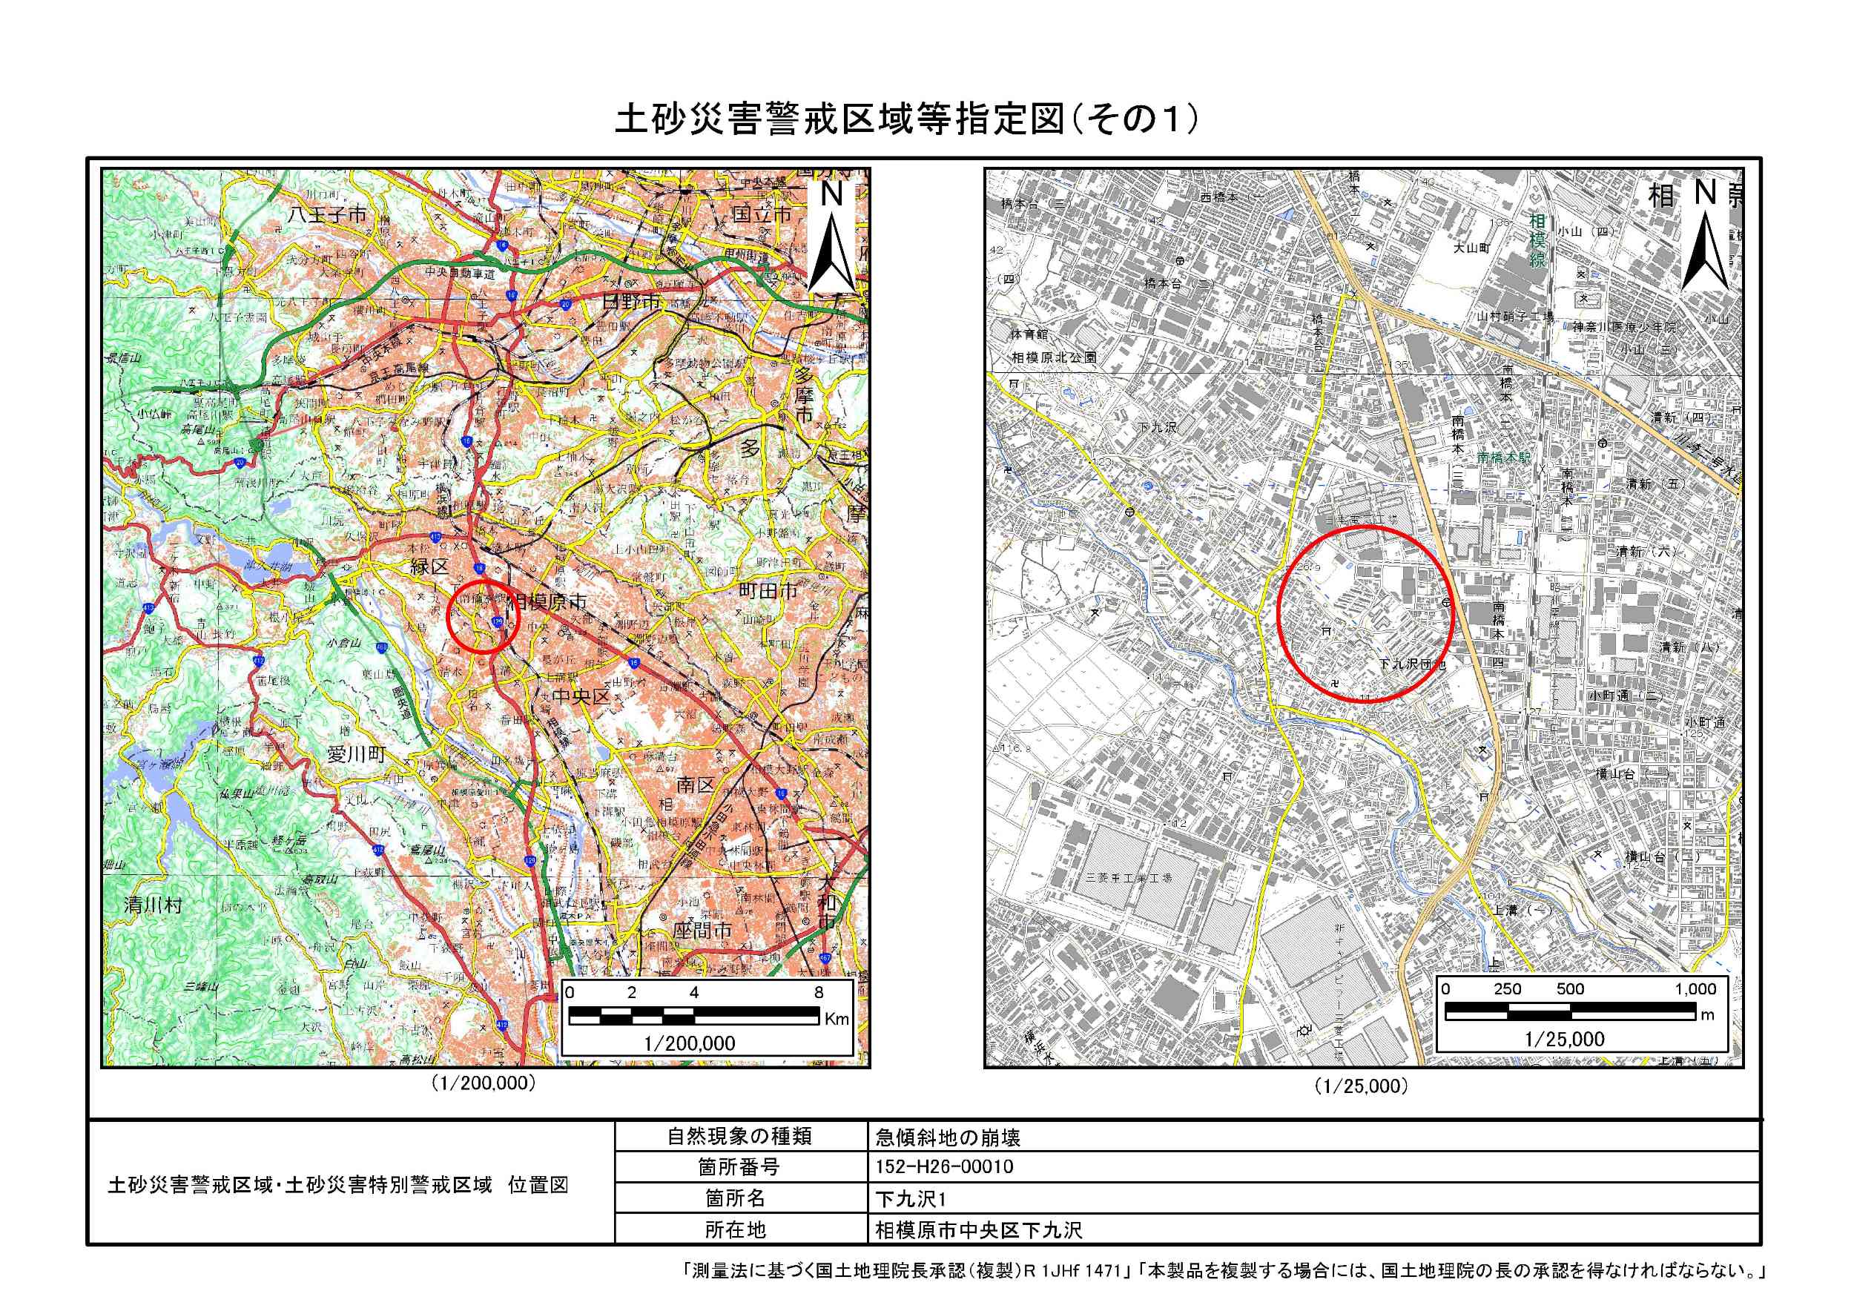1854x1311 pixels.
Task: Click the 町田市 label on the overview map
Action: 768,591
